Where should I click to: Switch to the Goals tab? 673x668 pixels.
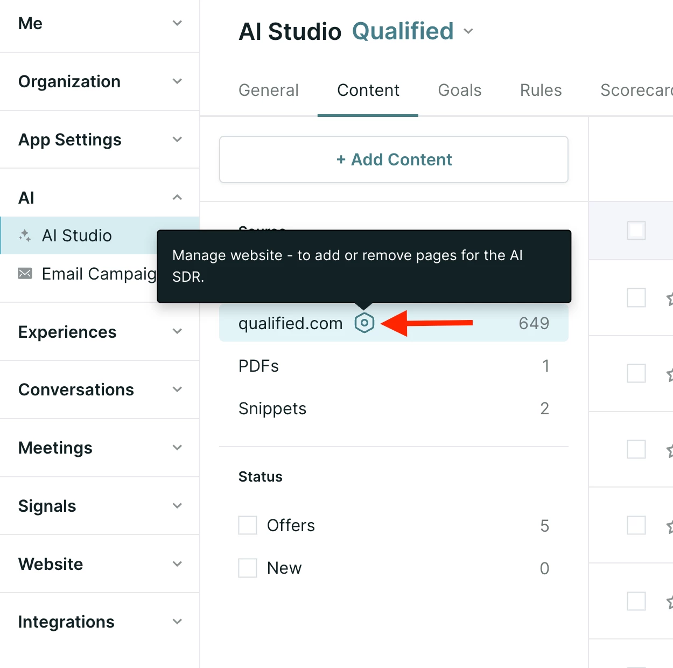(460, 90)
